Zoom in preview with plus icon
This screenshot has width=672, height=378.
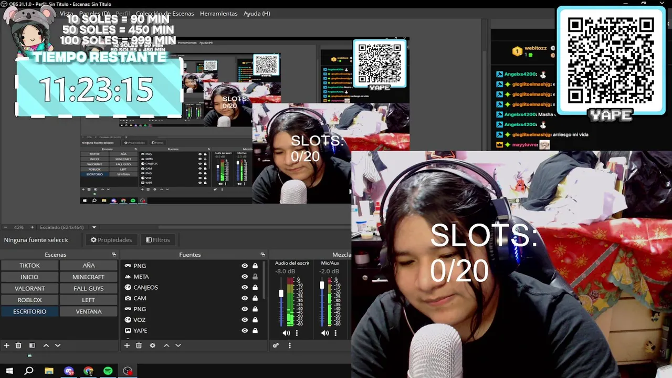coord(32,227)
